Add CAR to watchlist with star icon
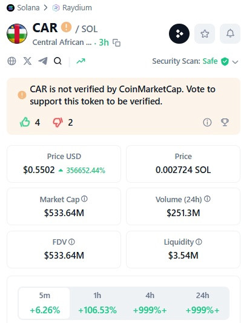241x323 pixels. coord(205,33)
